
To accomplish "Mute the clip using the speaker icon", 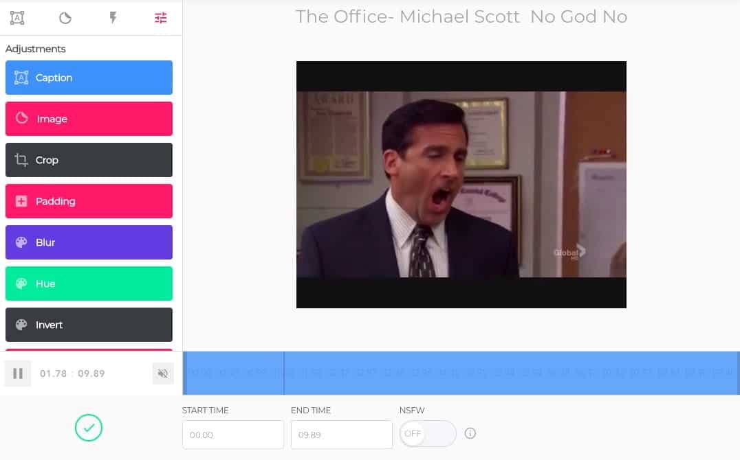I will tap(164, 373).
